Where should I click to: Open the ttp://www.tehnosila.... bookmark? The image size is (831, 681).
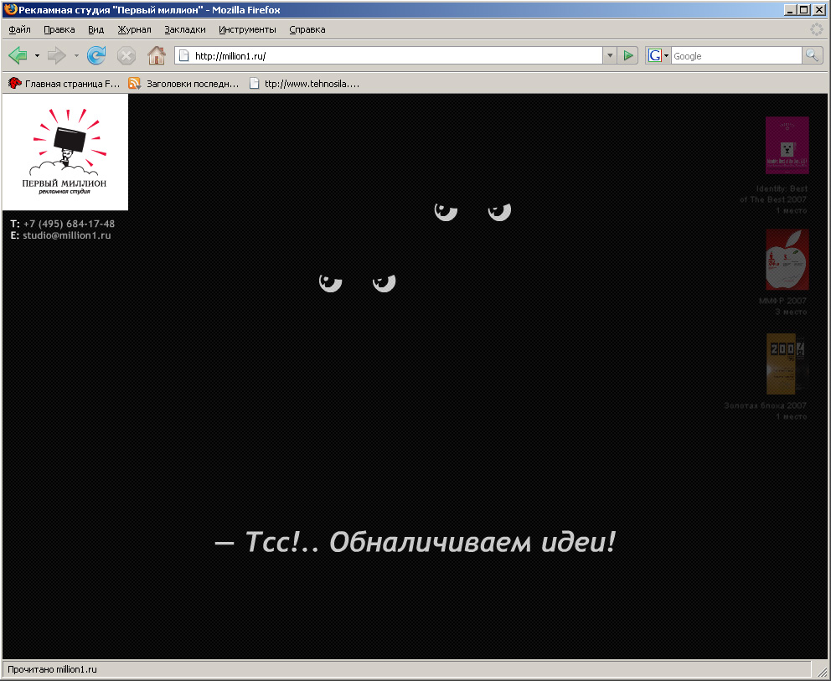[305, 83]
